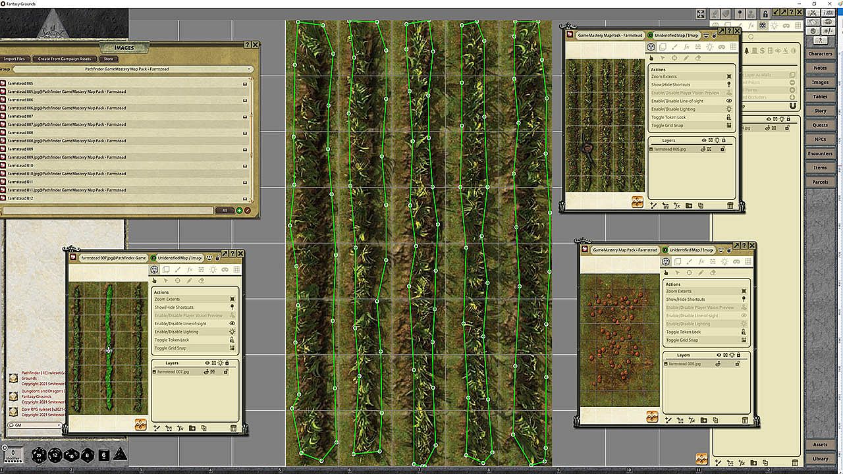Select paint brush tool in farmstead 007 window
The width and height of the screenshot is (843, 474).
click(x=178, y=270)
